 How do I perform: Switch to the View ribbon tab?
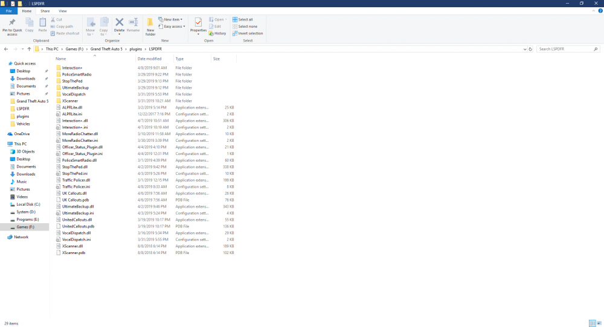pos(62,11)
